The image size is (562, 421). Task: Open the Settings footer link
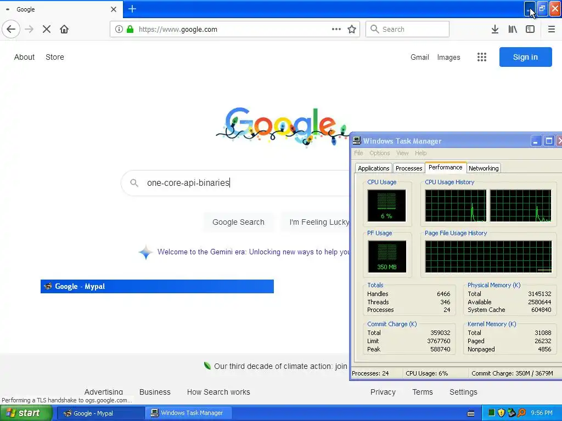463,392
